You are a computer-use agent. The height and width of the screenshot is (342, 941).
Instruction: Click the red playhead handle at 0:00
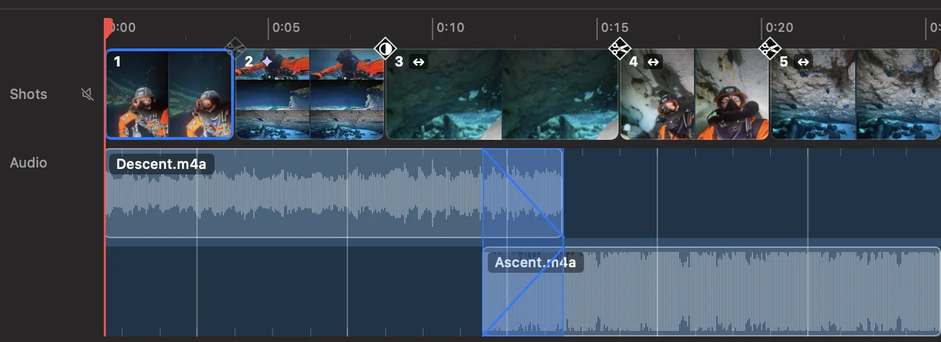[x=107, y=28]
